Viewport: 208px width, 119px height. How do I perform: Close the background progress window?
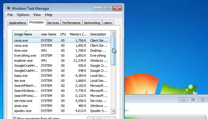[x=203, y=100]
